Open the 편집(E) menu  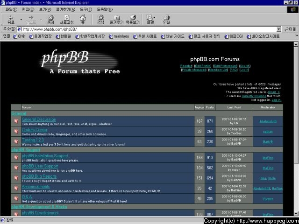click(x=28, y=9)
